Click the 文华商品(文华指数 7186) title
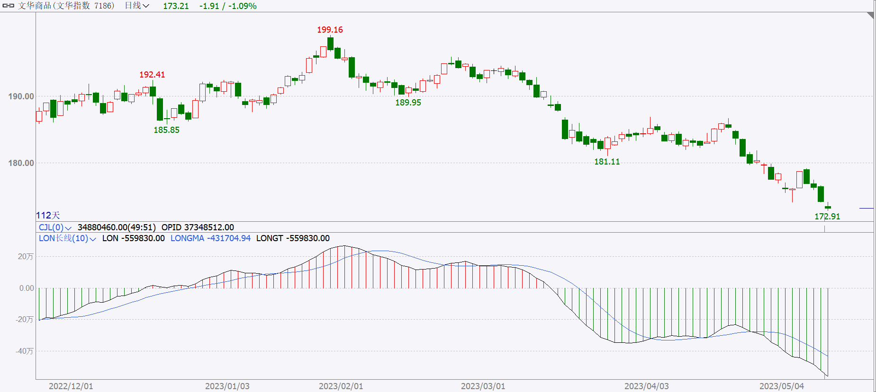 click(x=66, y=6)
